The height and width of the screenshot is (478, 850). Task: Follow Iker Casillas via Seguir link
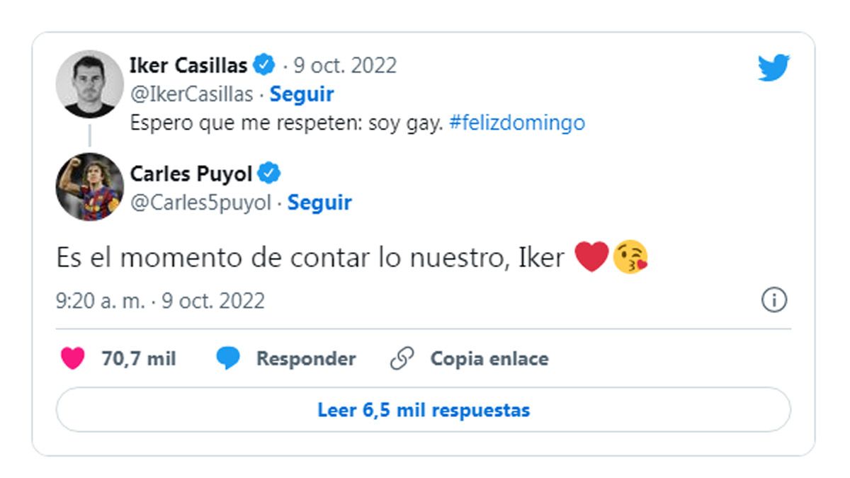click(302, 94)
